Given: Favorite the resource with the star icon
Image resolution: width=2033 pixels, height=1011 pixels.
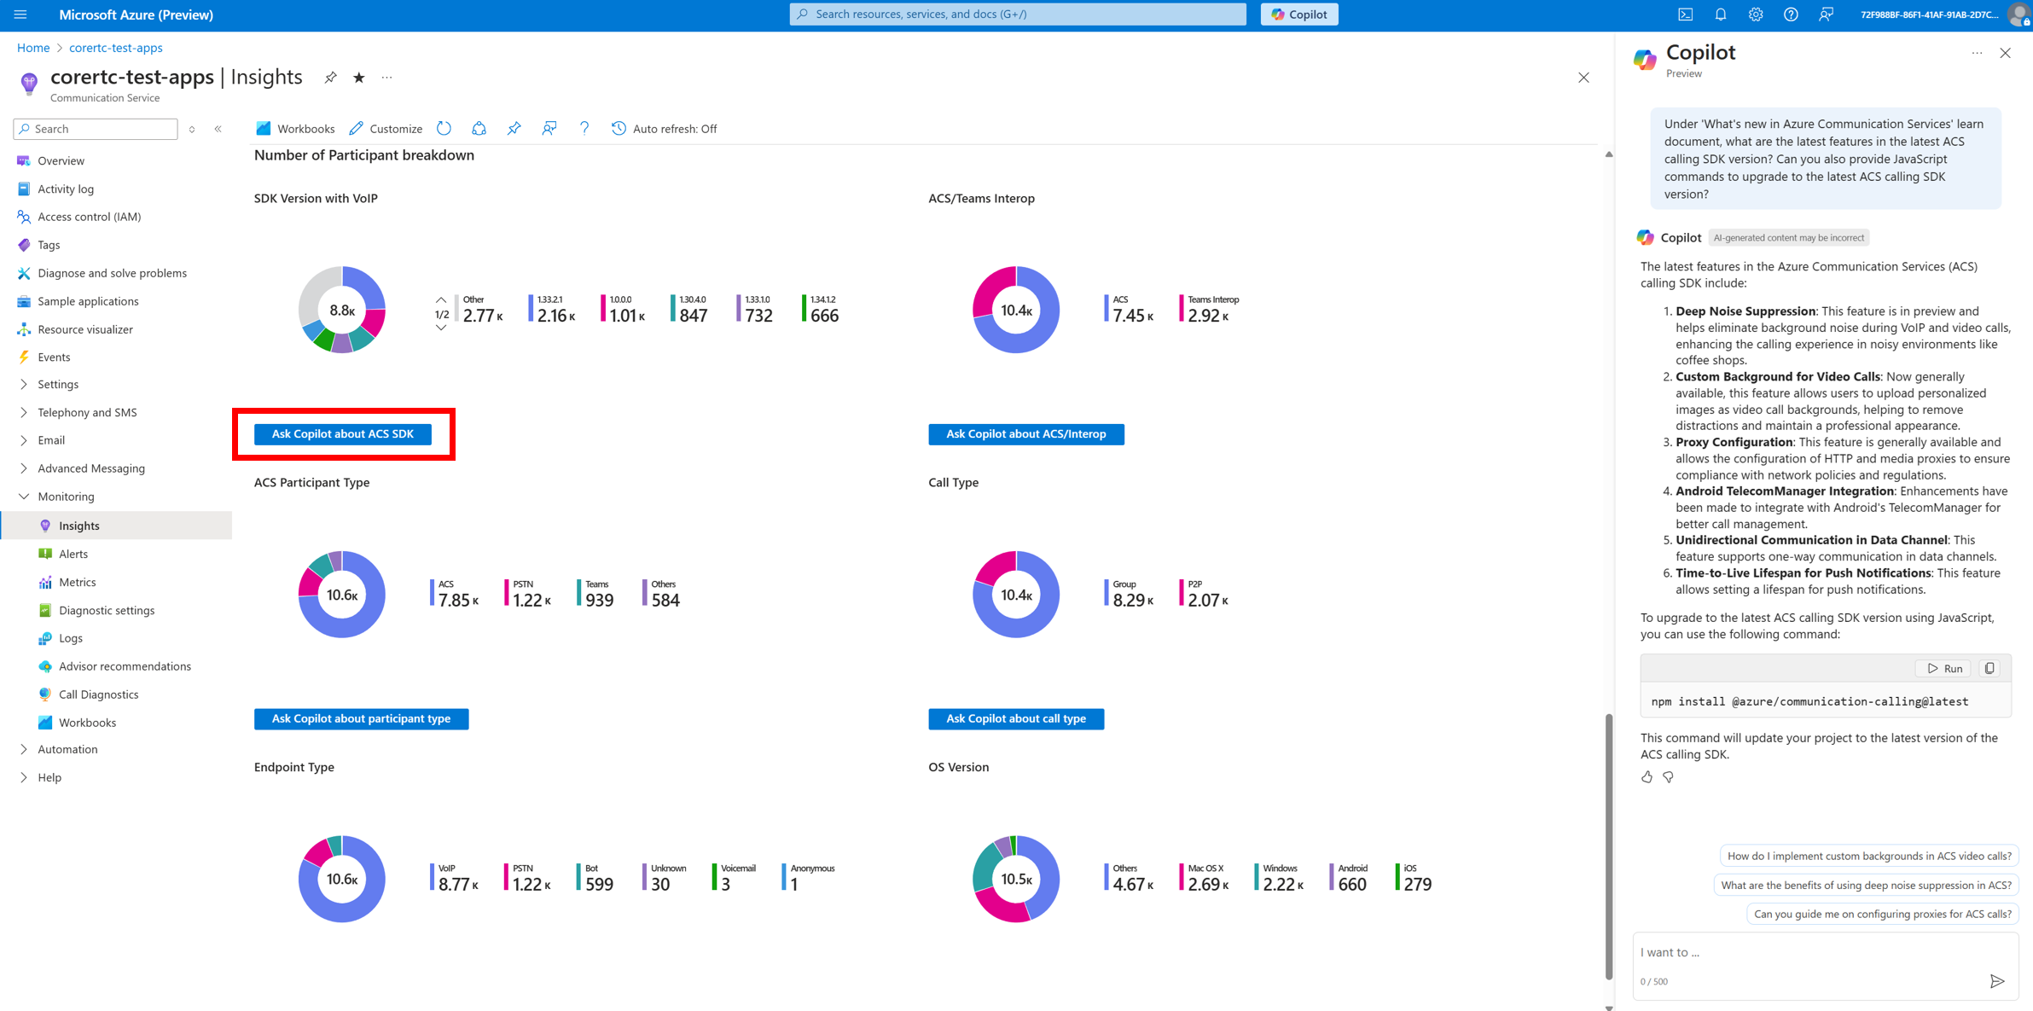Looking at the screenshot, I should point(359,78).
